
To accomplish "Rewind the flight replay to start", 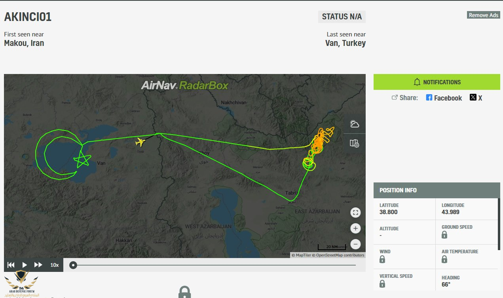I will [11, 265].
